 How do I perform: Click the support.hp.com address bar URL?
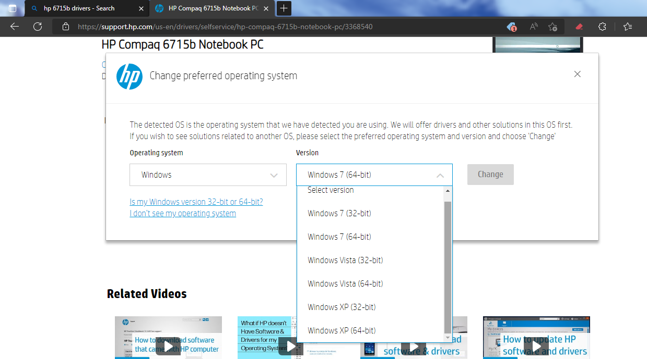click(225, 27)
